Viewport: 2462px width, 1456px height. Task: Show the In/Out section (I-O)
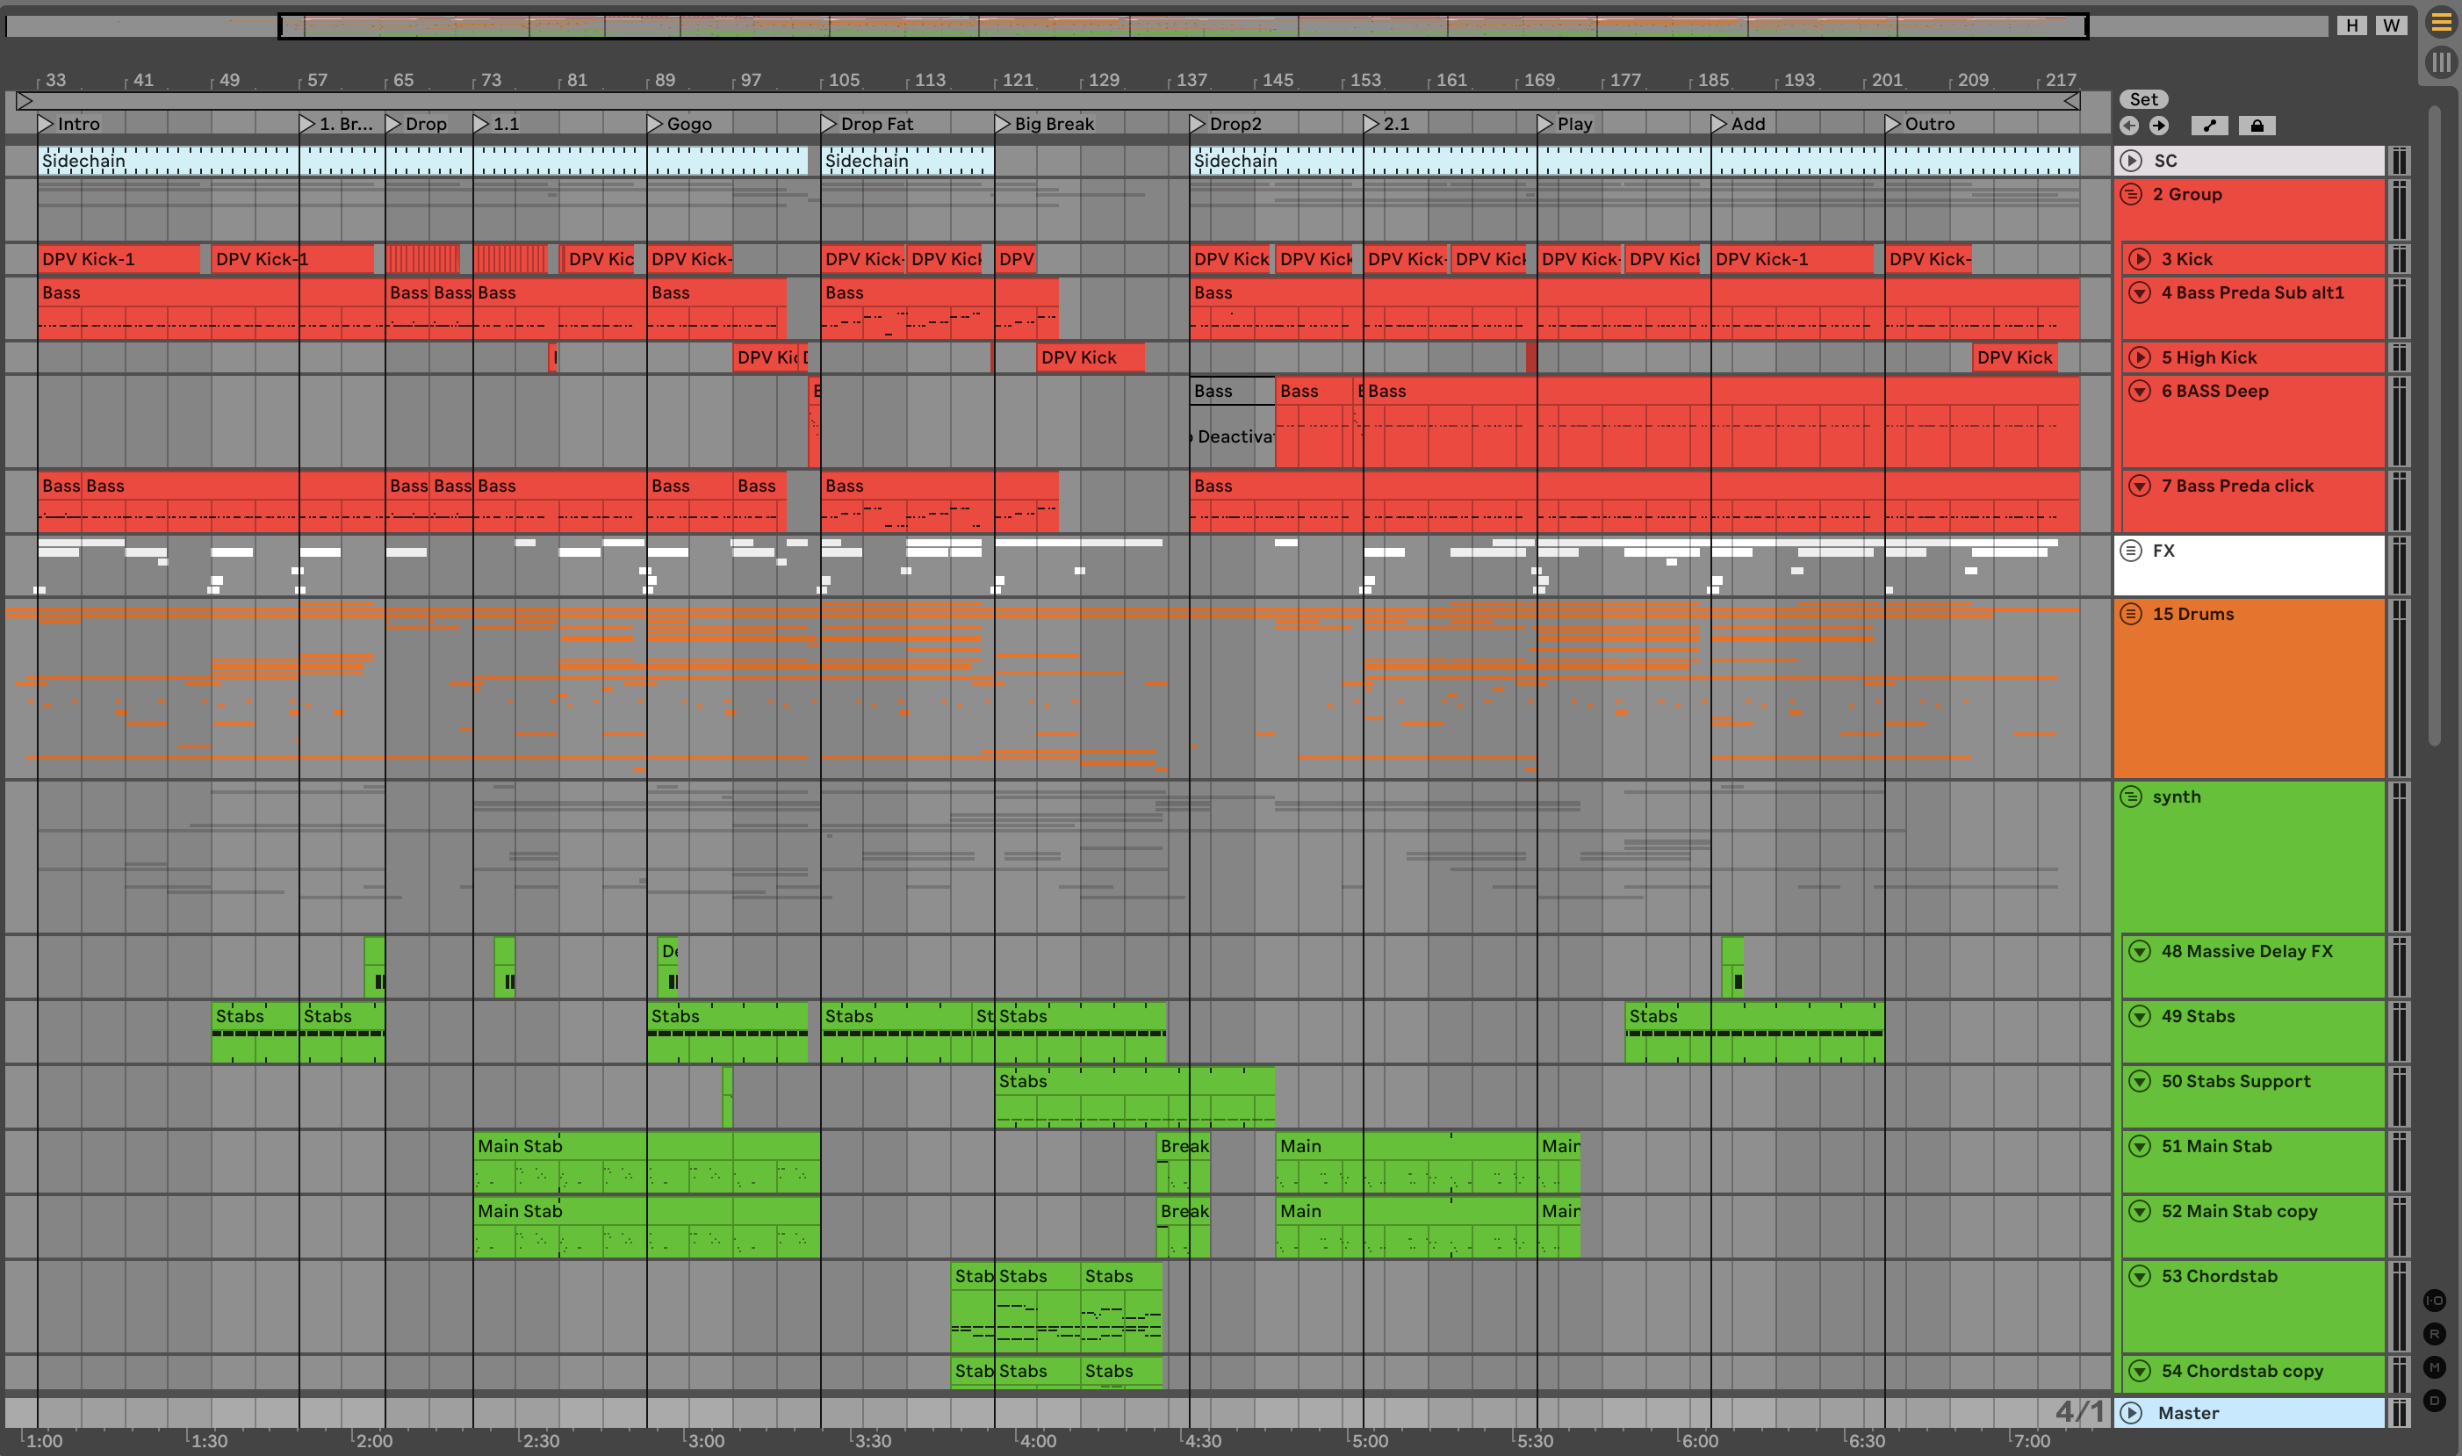[2434, 1300]
